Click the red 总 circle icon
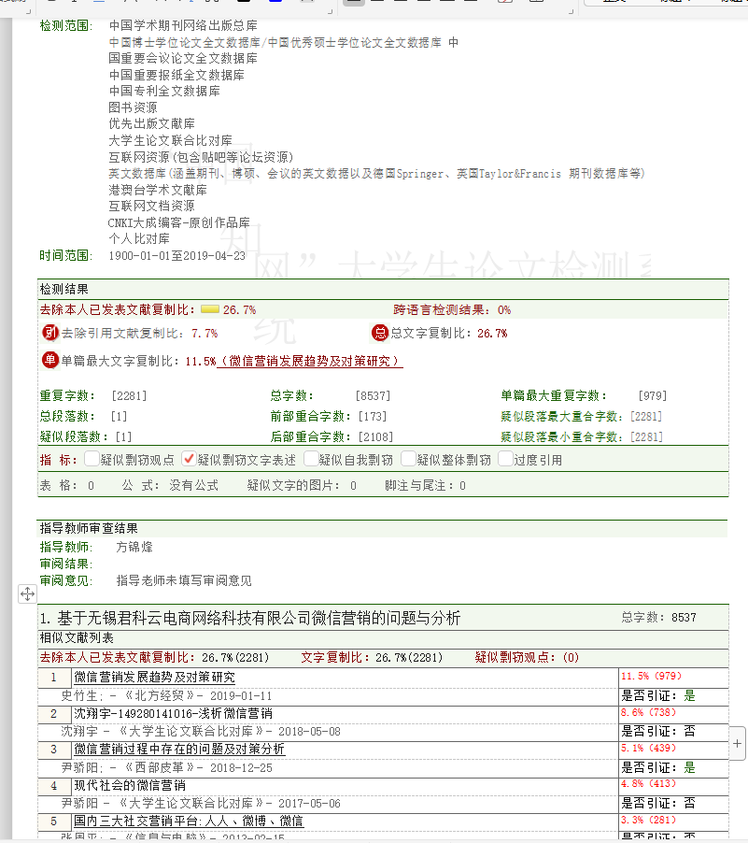This screenshot has height=843, width=748. (x=380, y=333)
